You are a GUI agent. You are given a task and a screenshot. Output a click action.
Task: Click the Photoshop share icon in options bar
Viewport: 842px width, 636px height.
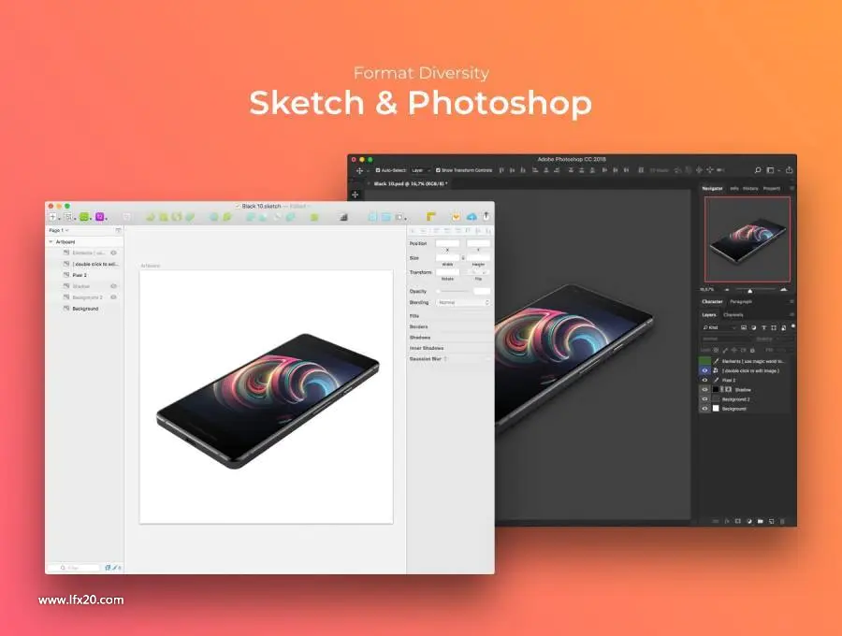pos(789,170)
